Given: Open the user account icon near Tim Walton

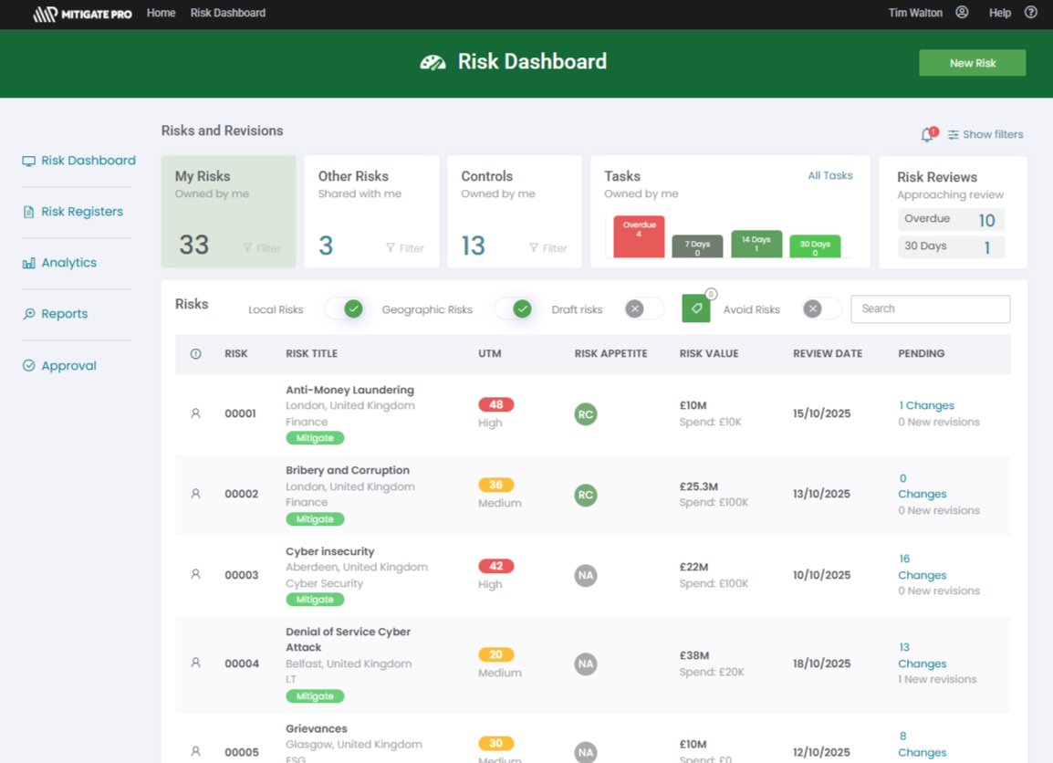Looking at the screenshot, I should (x=963, y=13).
